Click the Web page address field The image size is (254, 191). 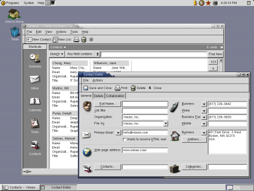pos(145,150)
